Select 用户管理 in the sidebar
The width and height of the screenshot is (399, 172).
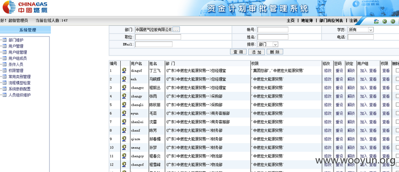click(16, 46)
